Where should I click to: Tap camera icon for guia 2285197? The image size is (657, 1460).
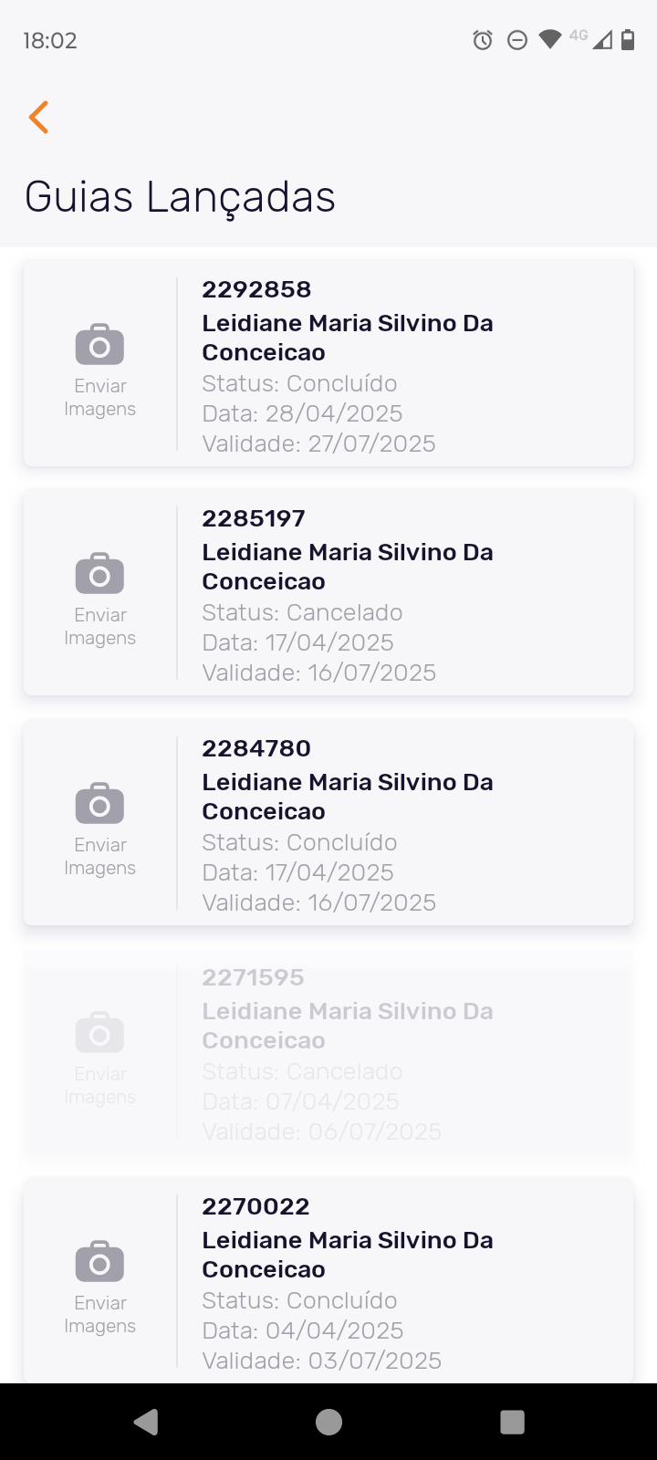[x=99, y=574]
